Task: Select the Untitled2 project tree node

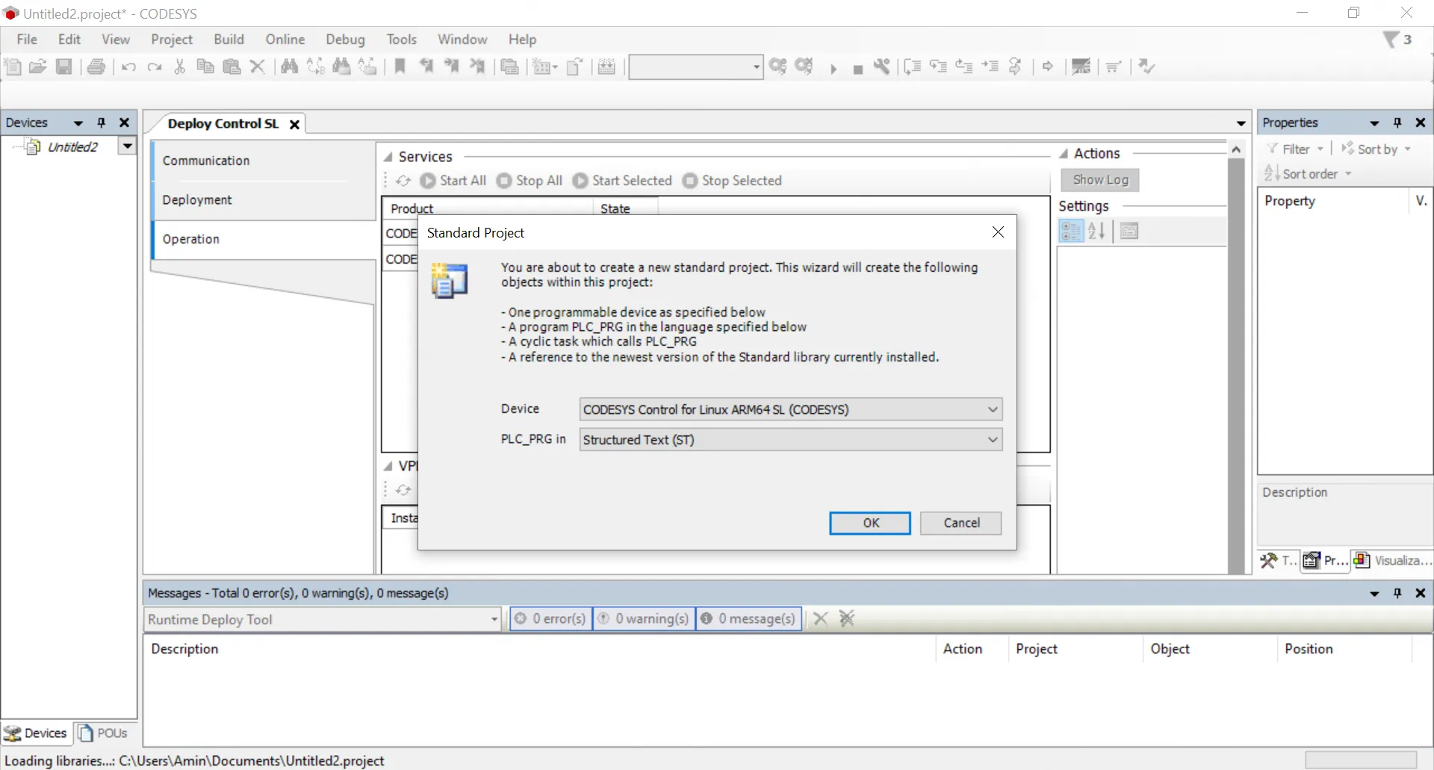Action: (72, 147)
